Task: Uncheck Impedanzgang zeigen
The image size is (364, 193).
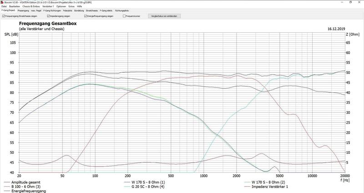Action: [48, 16]
